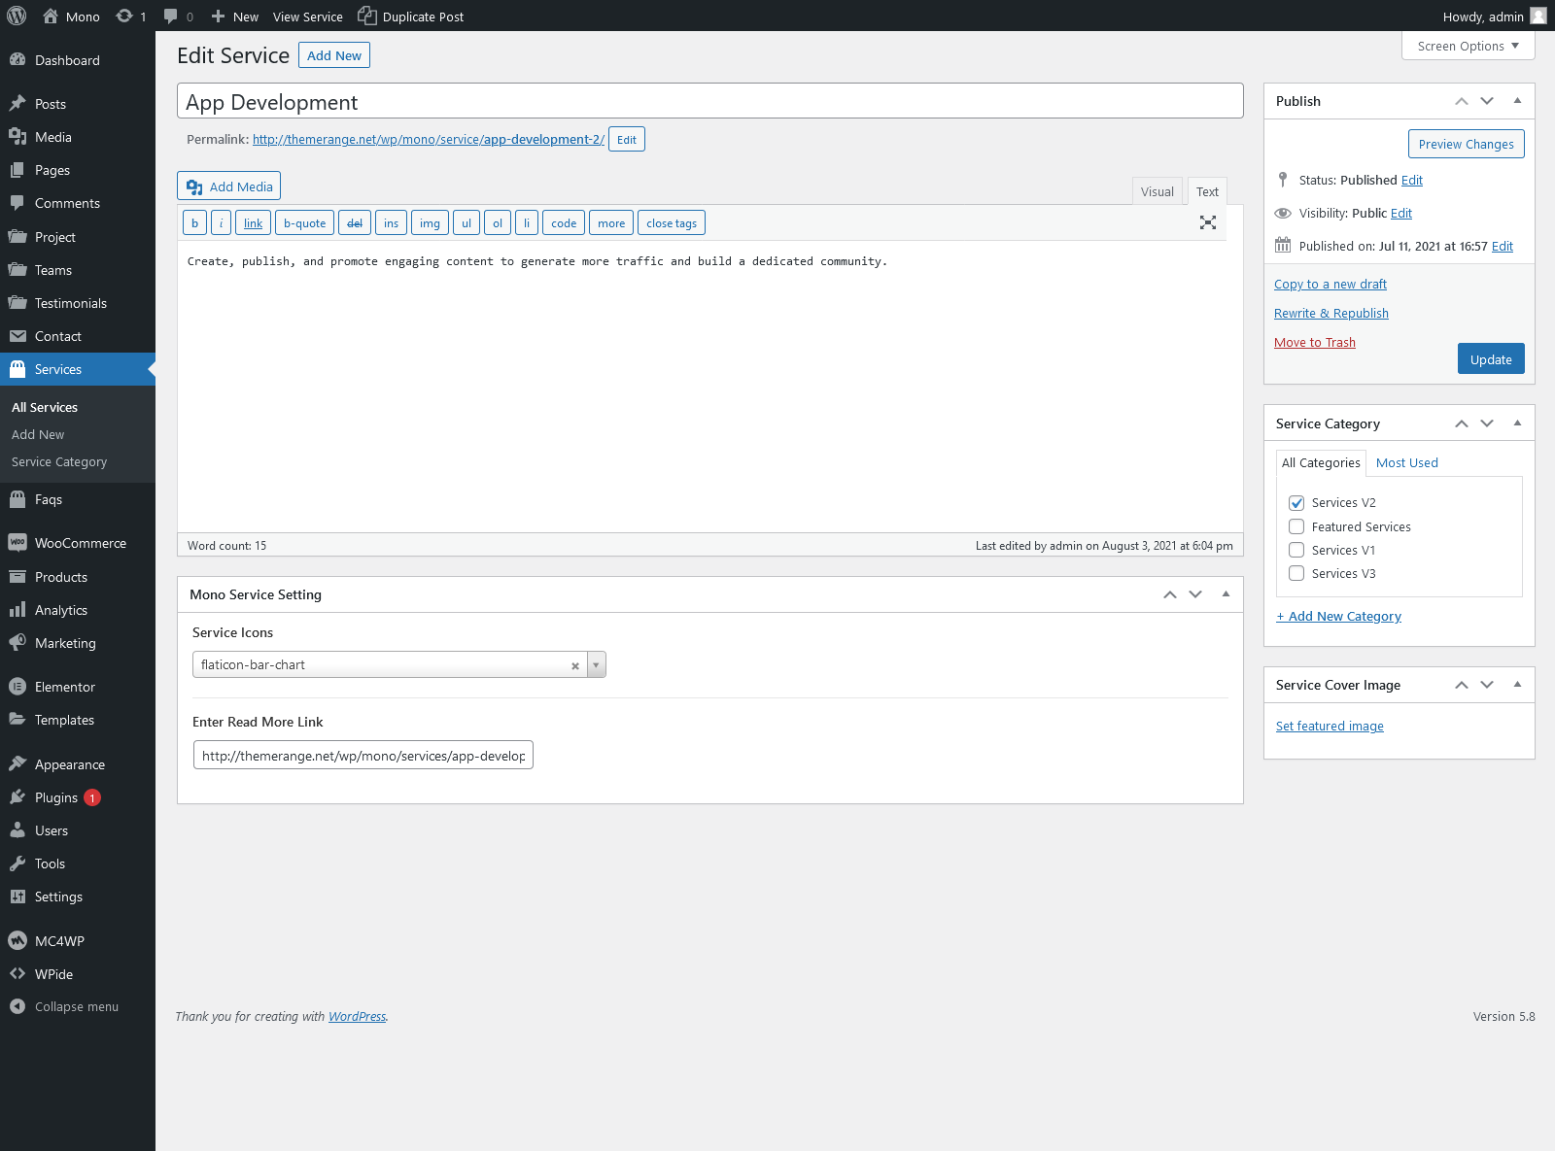The width and height of the screenshot is (1555, 1151).
Task: Check the Services V1 category
Action: tap(1296, 550)
